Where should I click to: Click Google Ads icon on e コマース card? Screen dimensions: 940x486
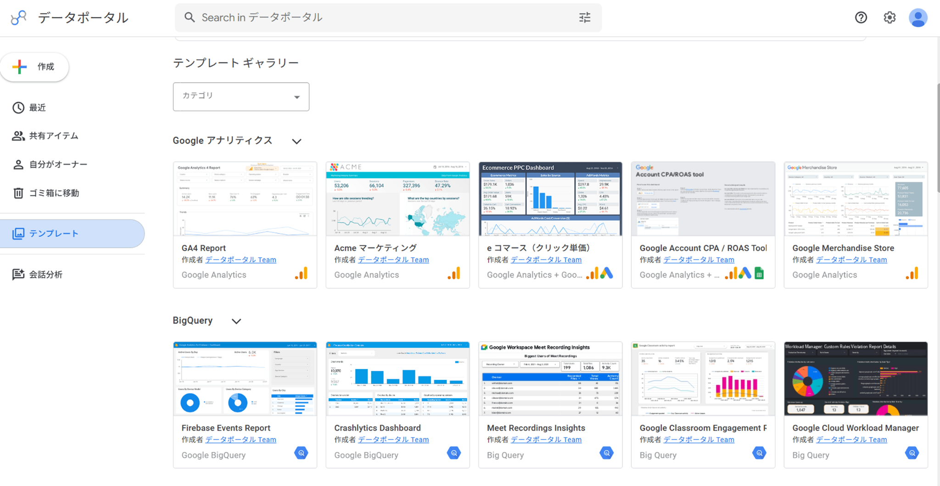click(x=607, y=274)
